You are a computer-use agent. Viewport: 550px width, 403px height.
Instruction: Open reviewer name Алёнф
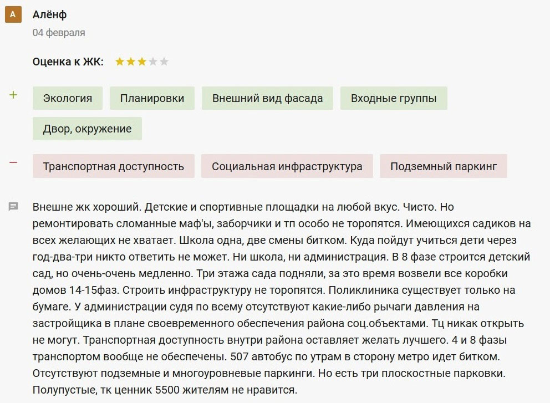point(49,14)
